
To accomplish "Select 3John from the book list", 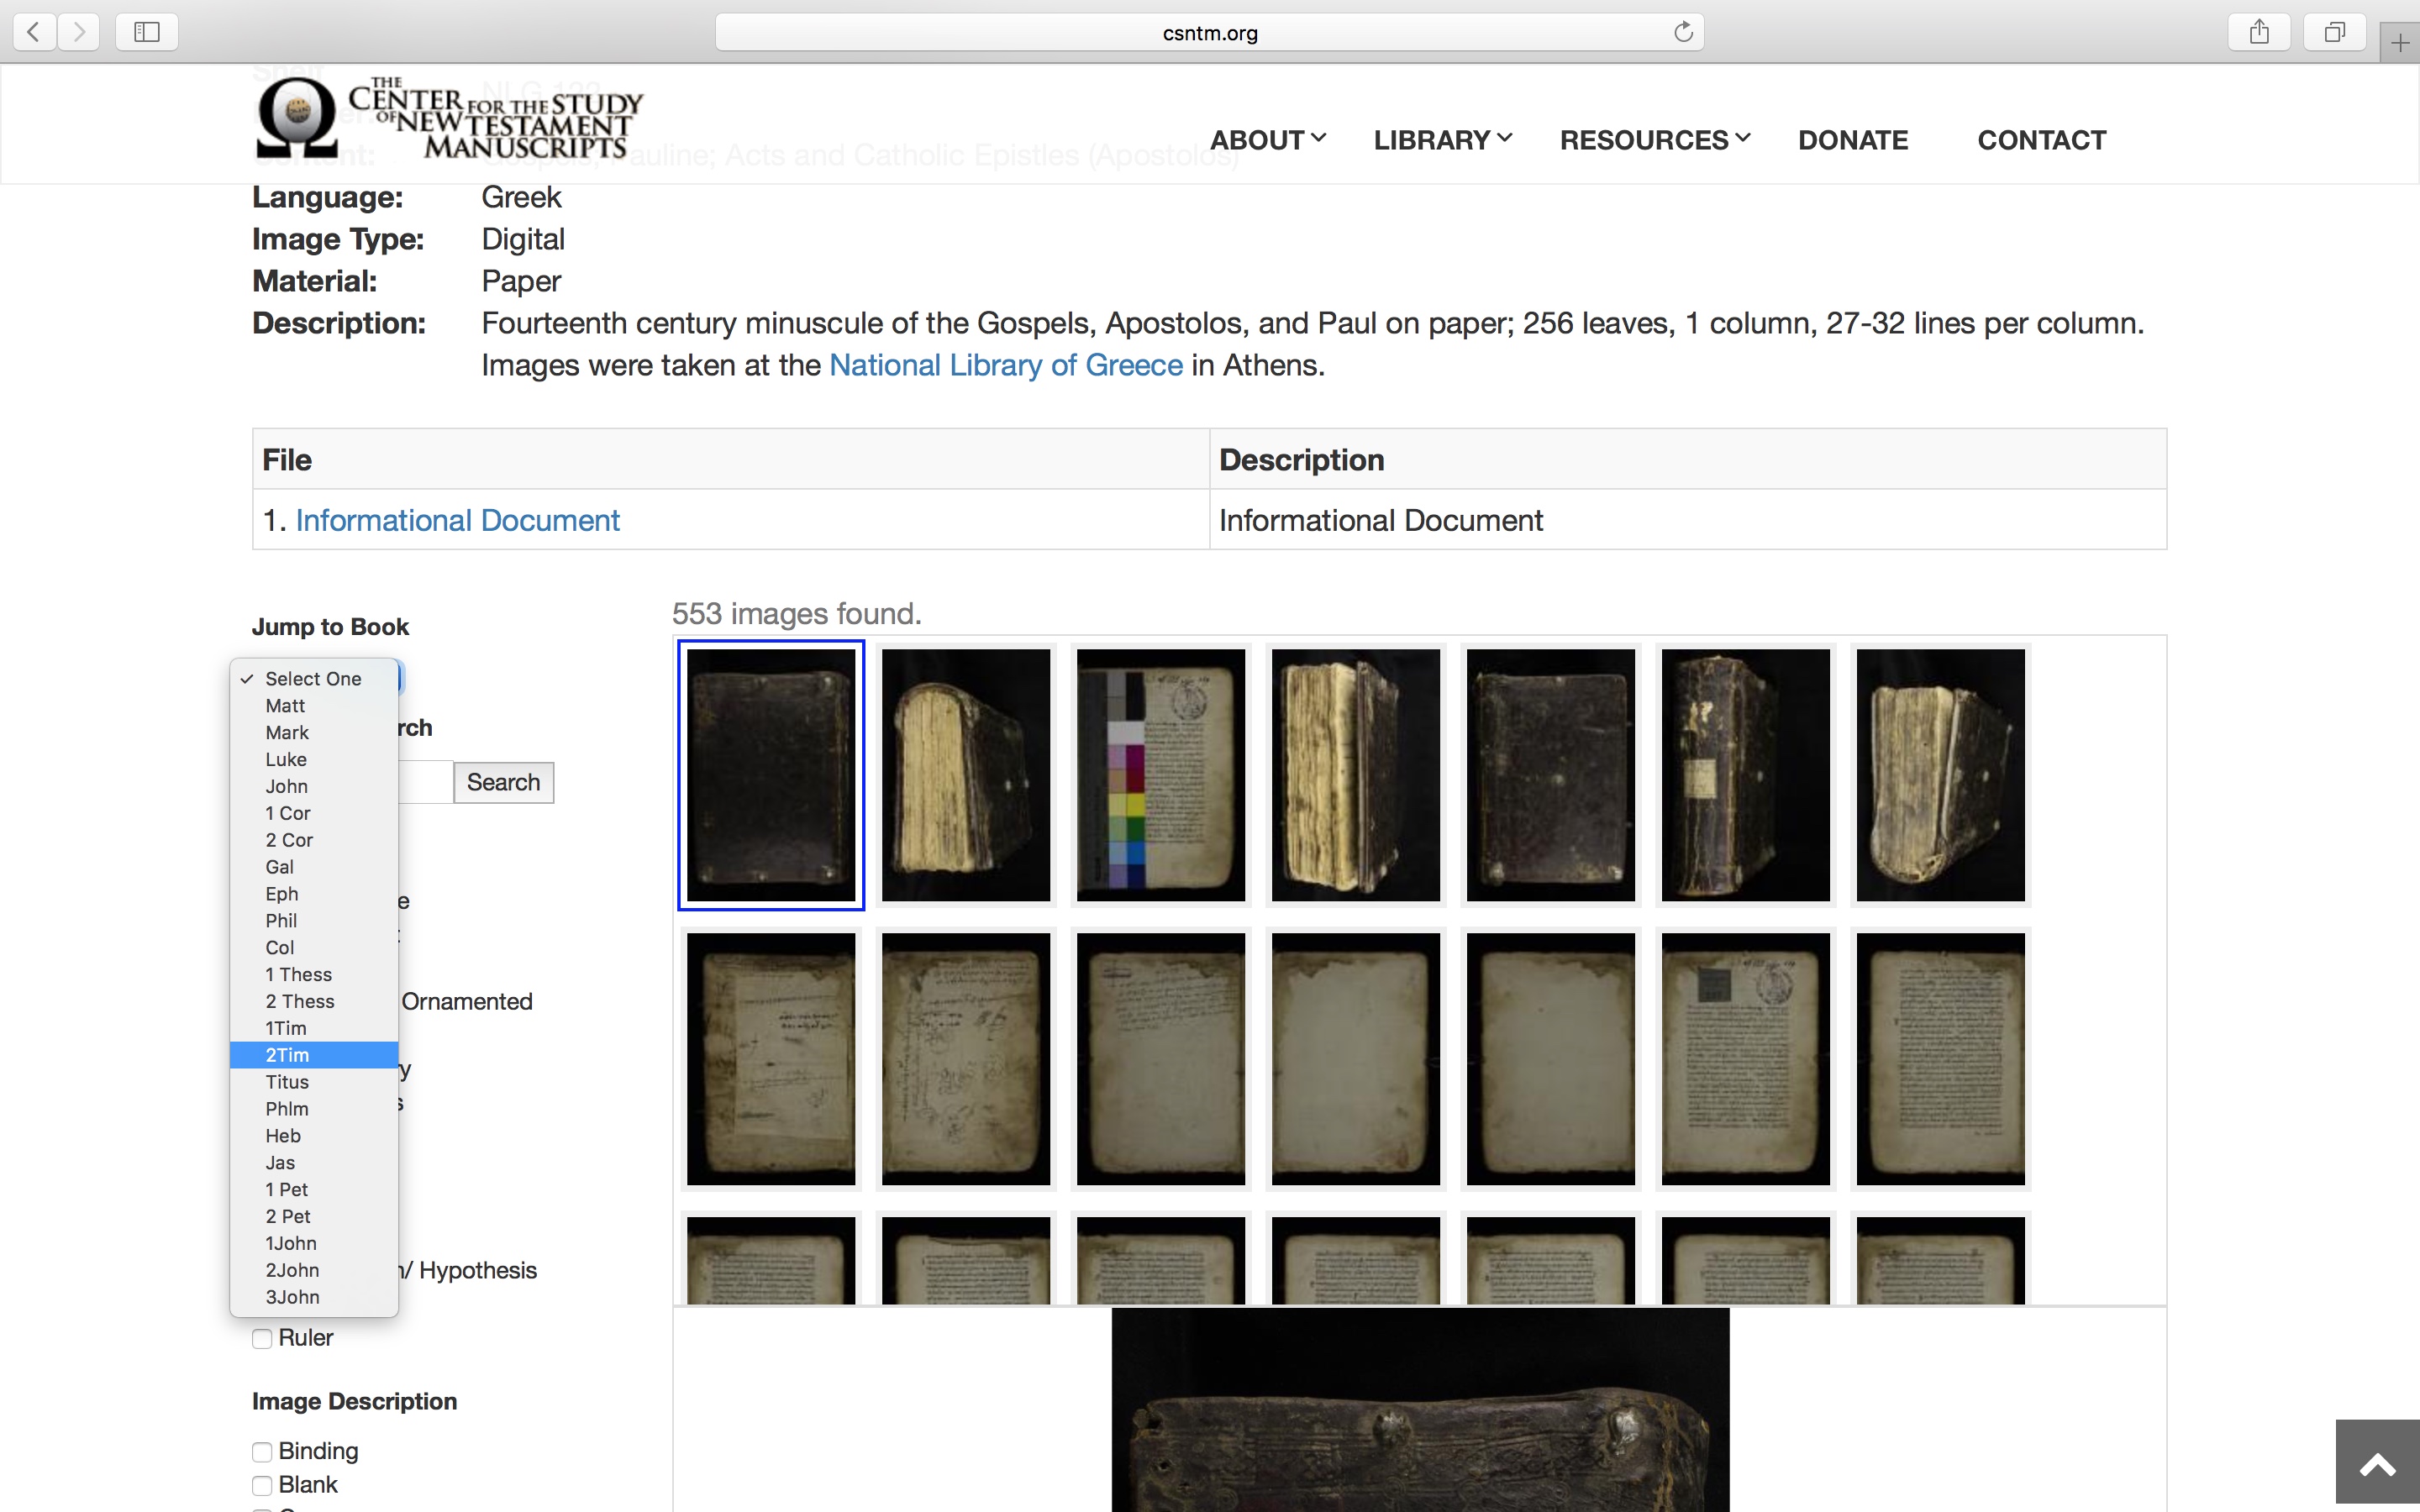I will point(314,1297).
